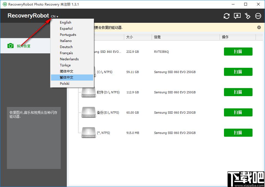Click the 232.9 GB size value
The height and width of the screenshot is (187, 265).
(132, 52)
